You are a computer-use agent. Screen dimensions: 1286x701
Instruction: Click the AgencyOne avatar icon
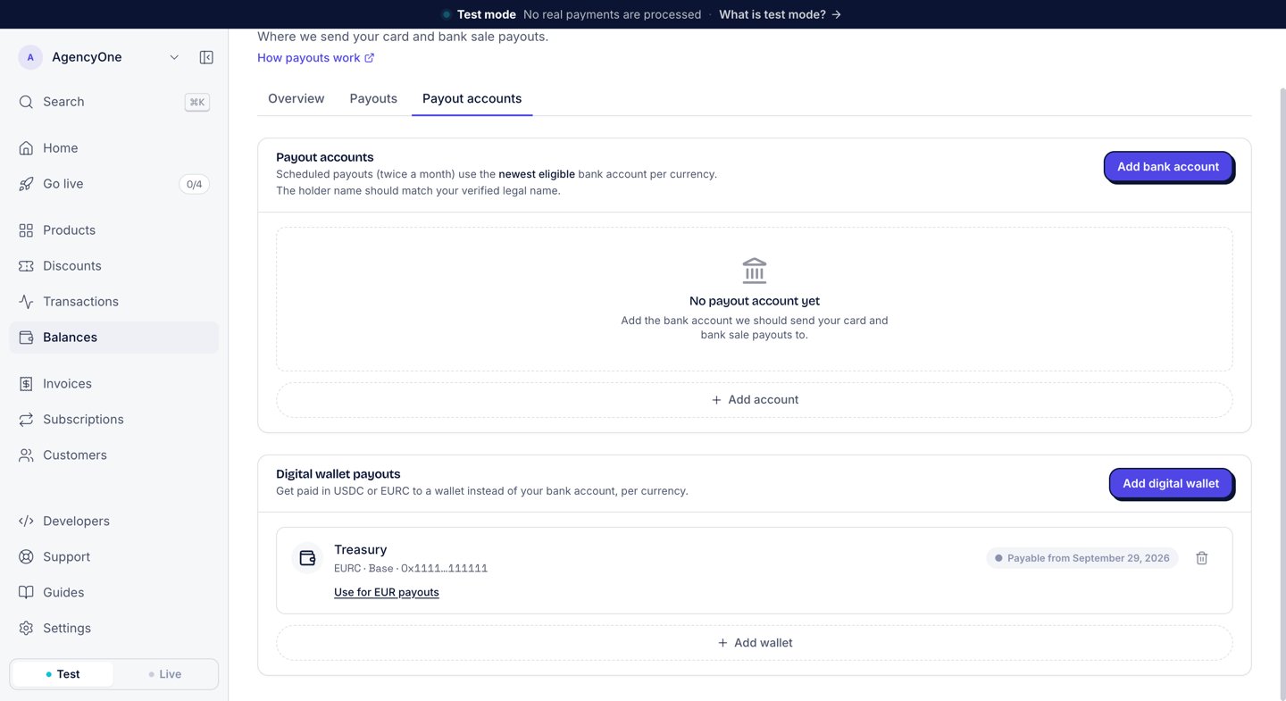tap(30, 57)
